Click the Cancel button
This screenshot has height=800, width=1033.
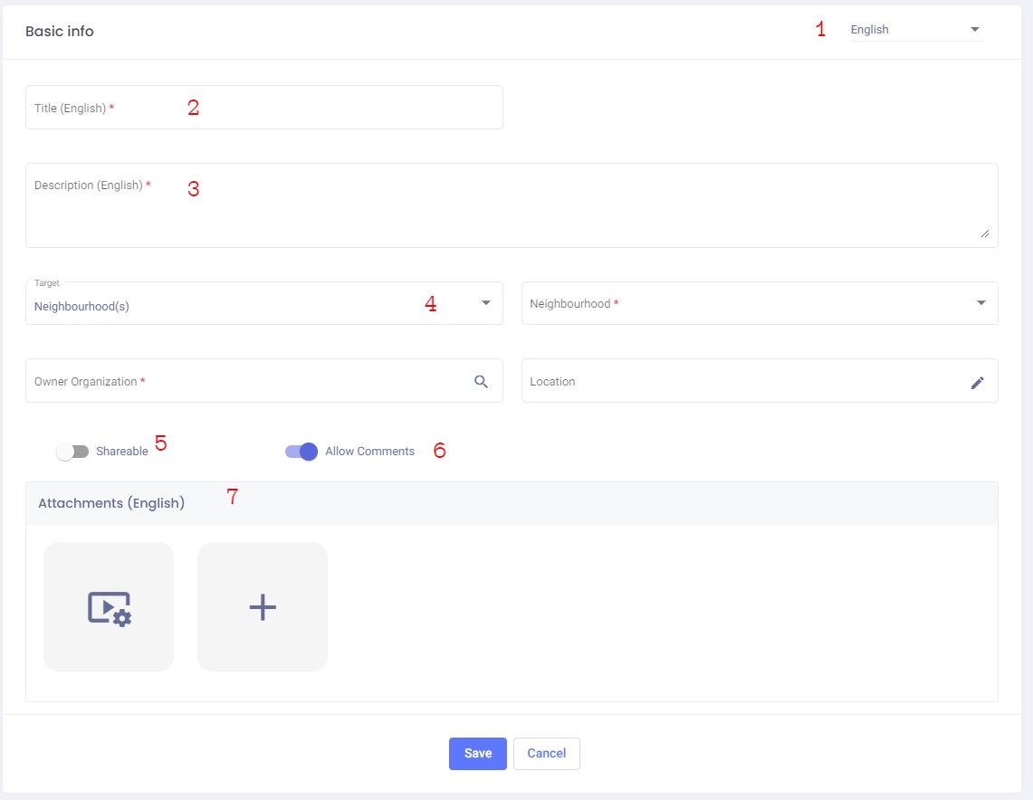(546, 754)
